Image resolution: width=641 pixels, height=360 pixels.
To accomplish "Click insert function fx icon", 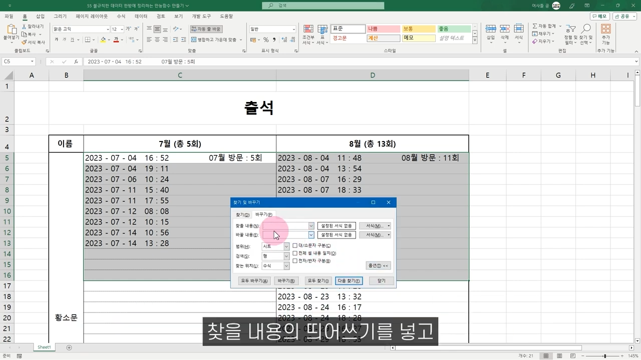I will (x=76, y=61).
